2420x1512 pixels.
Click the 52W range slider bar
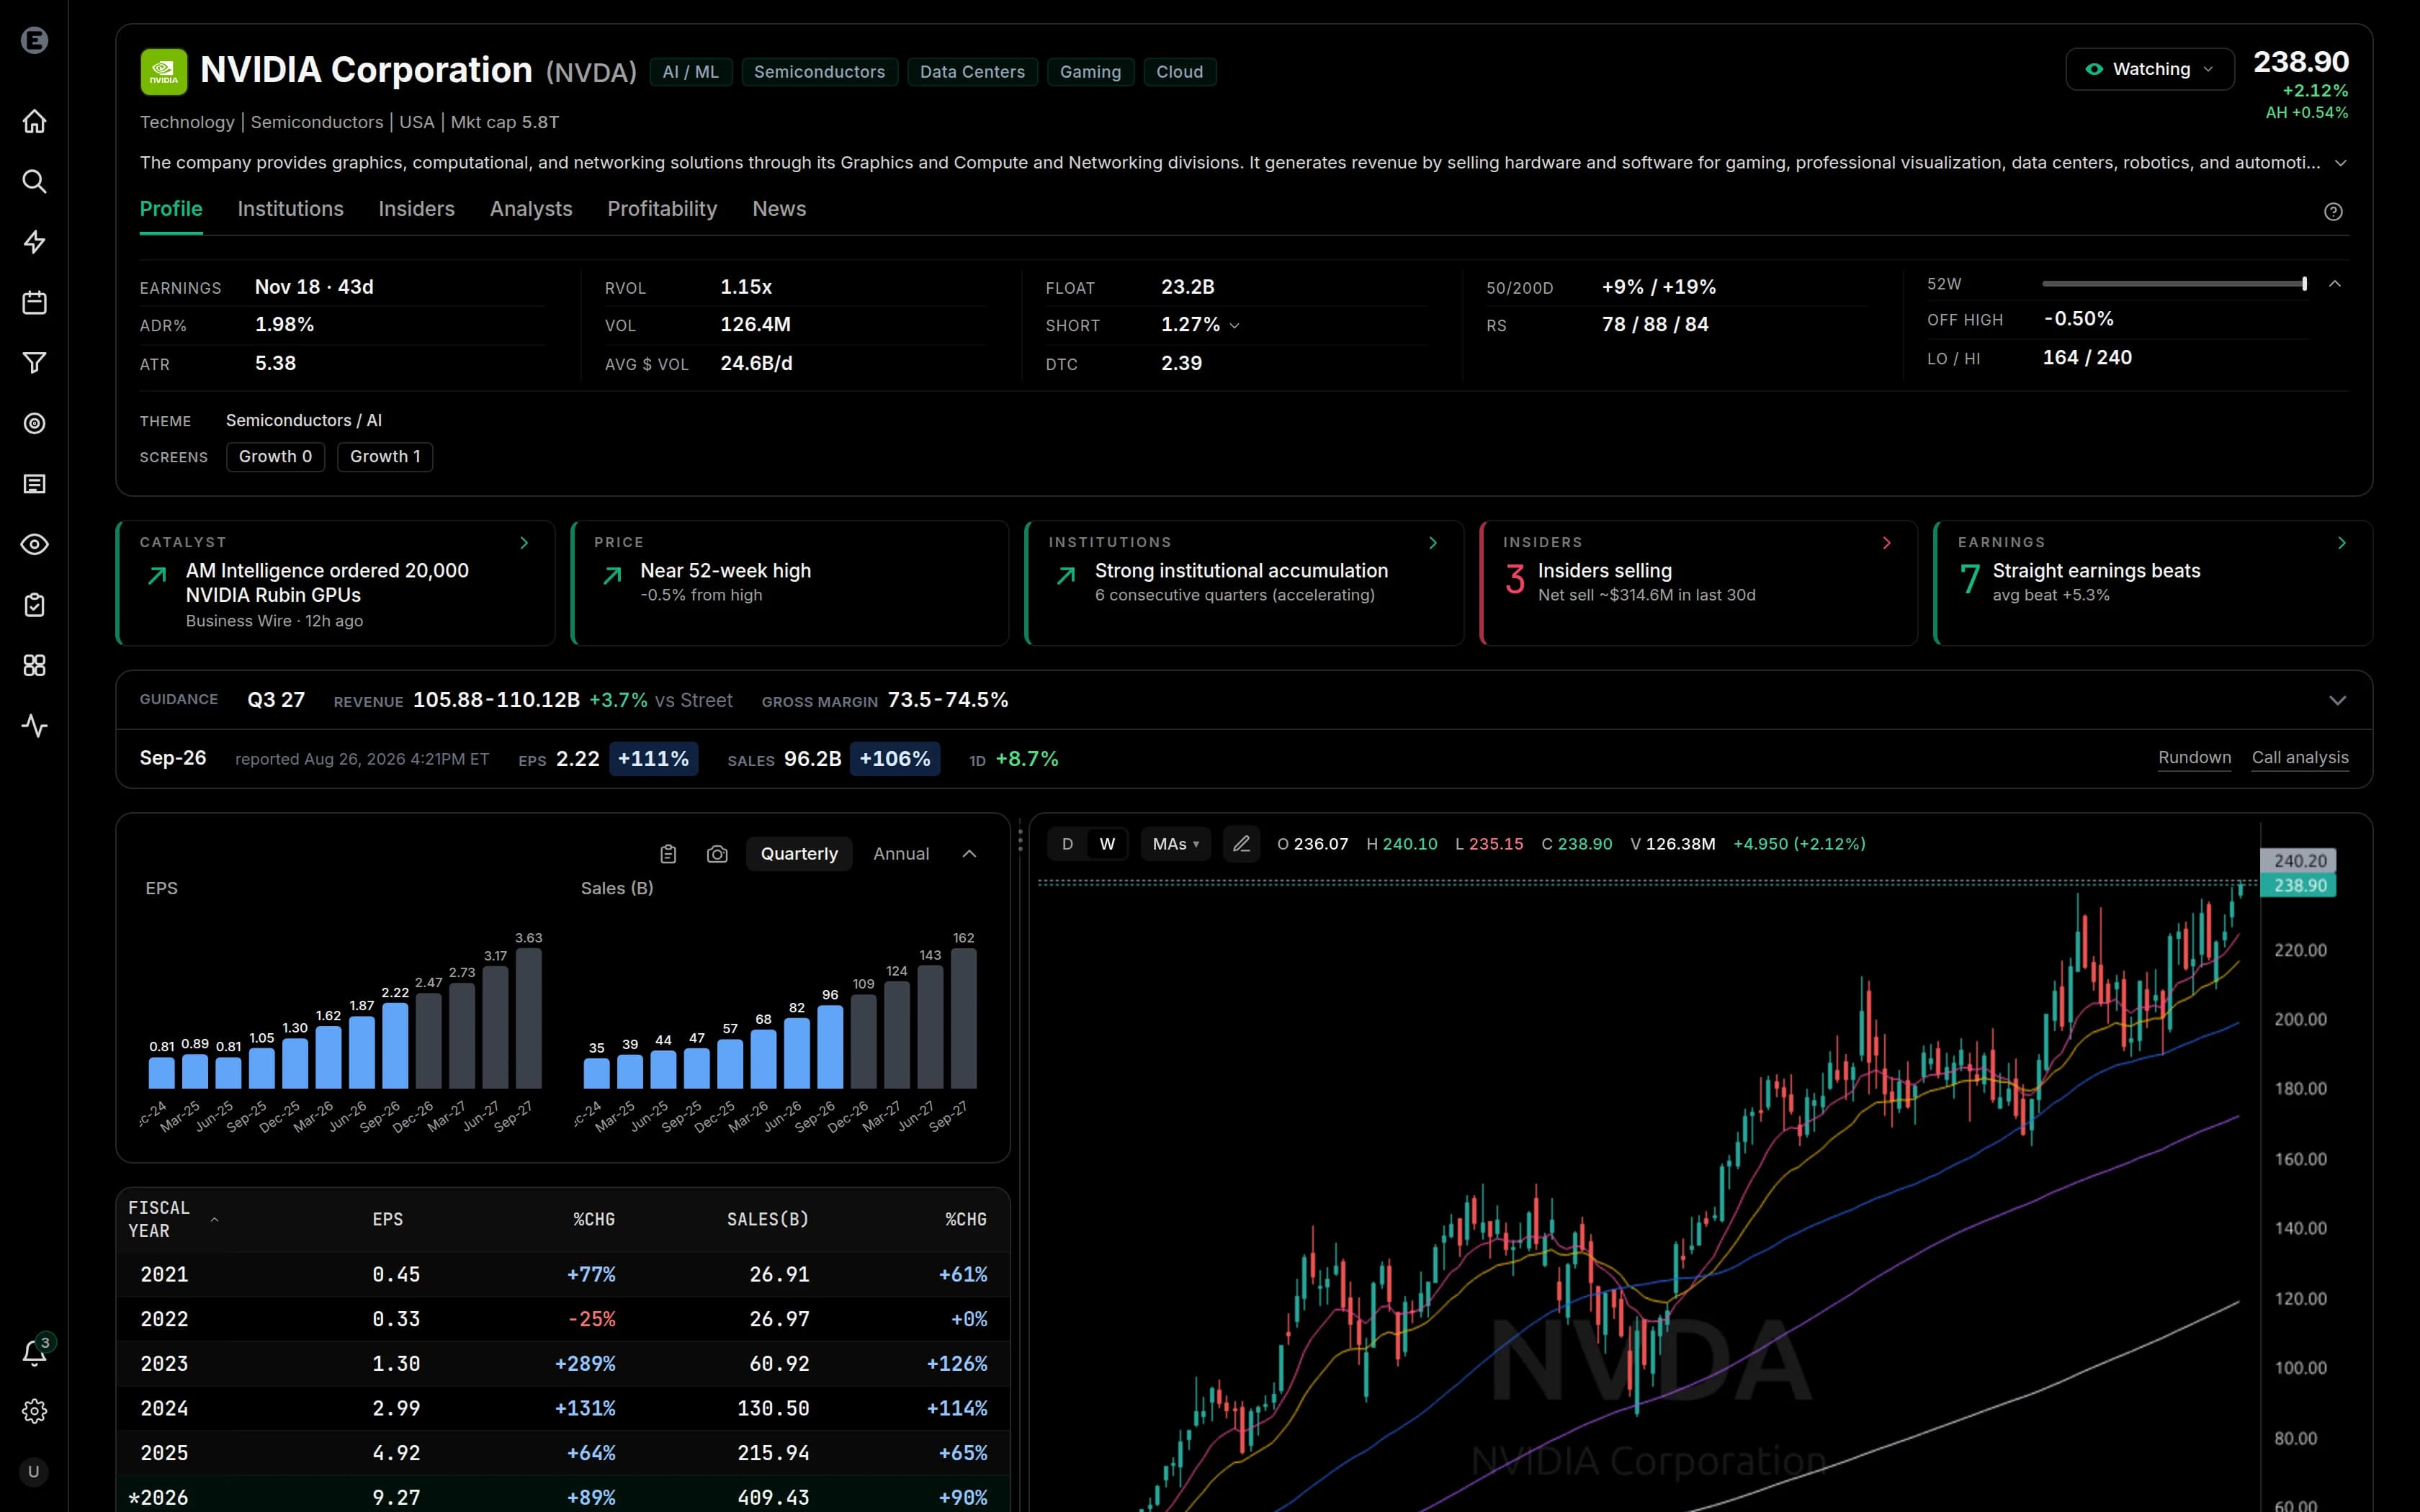coord(2175,284)
